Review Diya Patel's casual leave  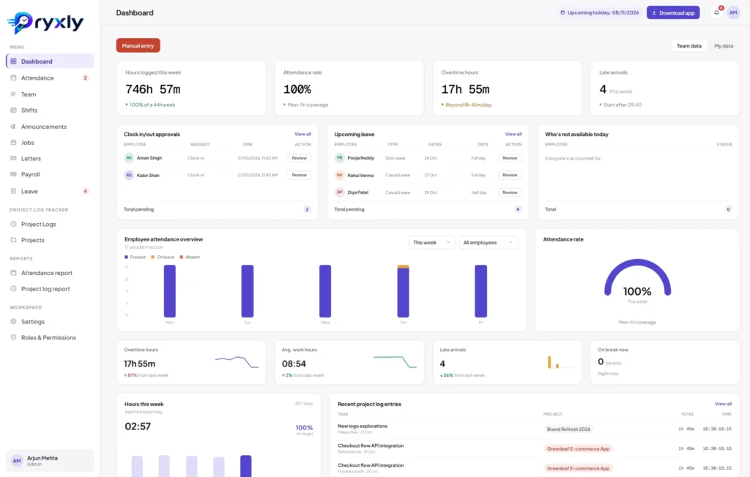point(510,192)
